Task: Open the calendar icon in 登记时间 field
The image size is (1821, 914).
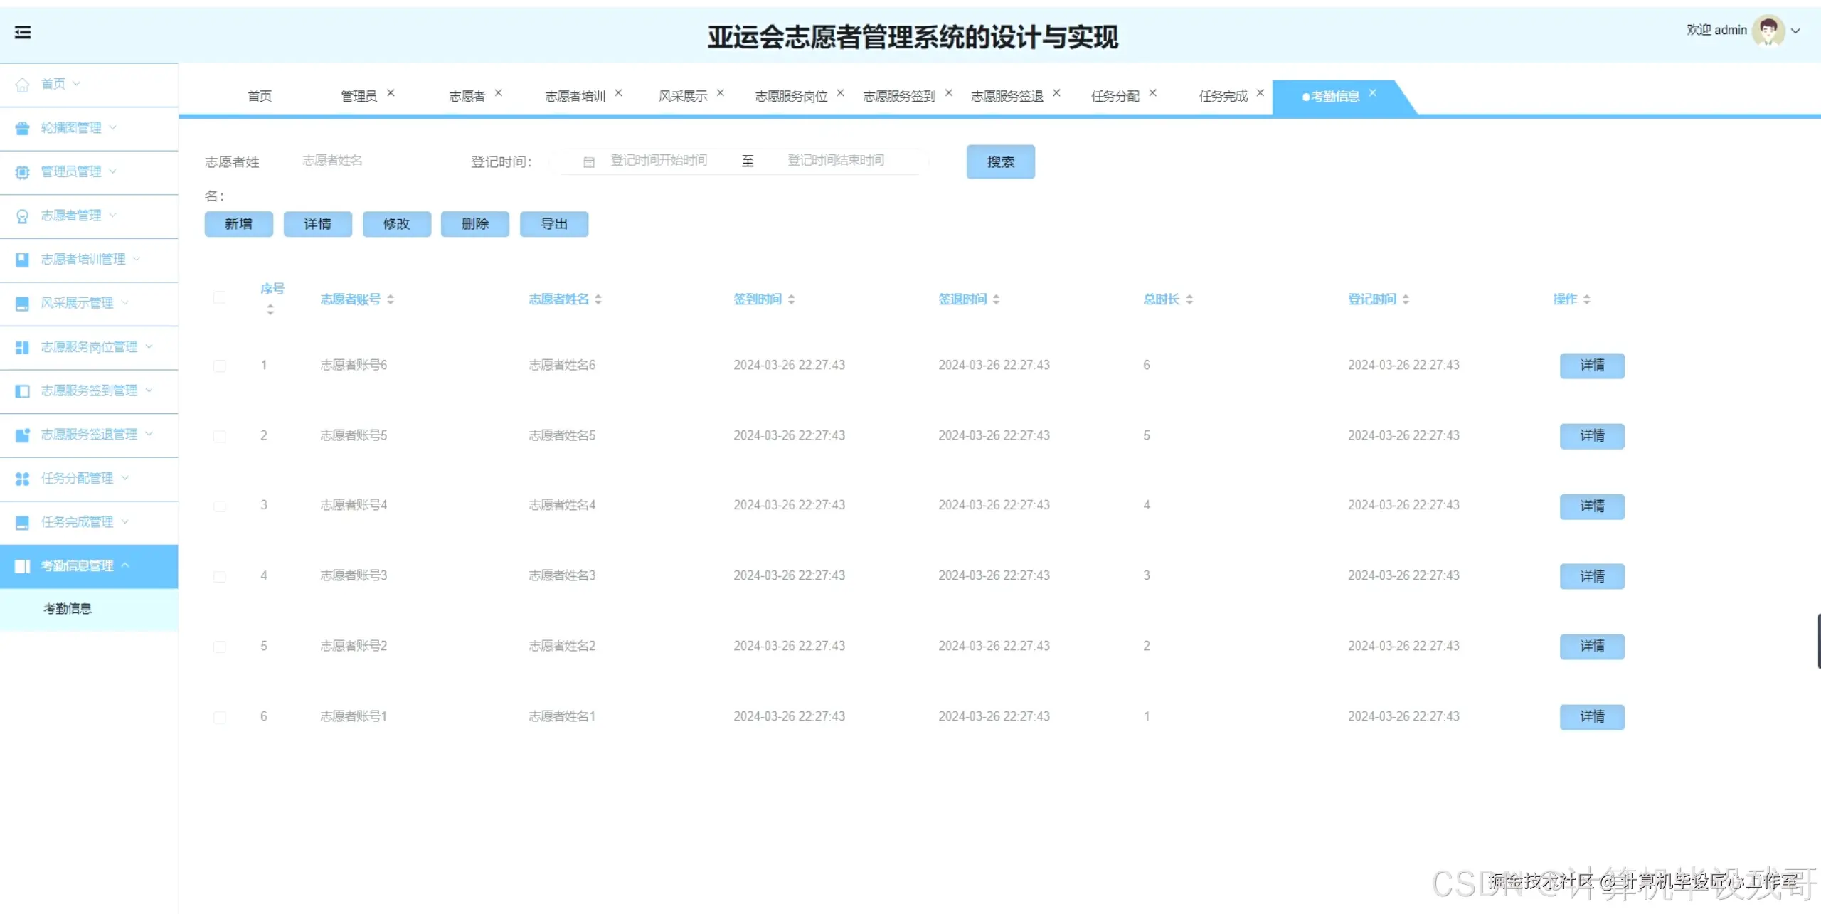Action: point(588,161)
